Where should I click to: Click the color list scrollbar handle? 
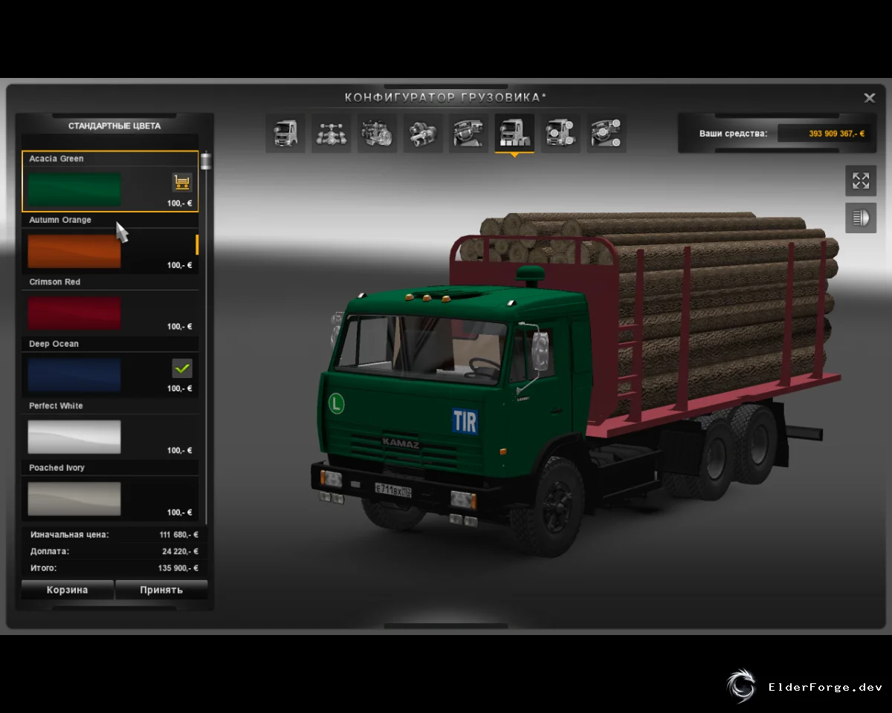click(x=206, y=161)
